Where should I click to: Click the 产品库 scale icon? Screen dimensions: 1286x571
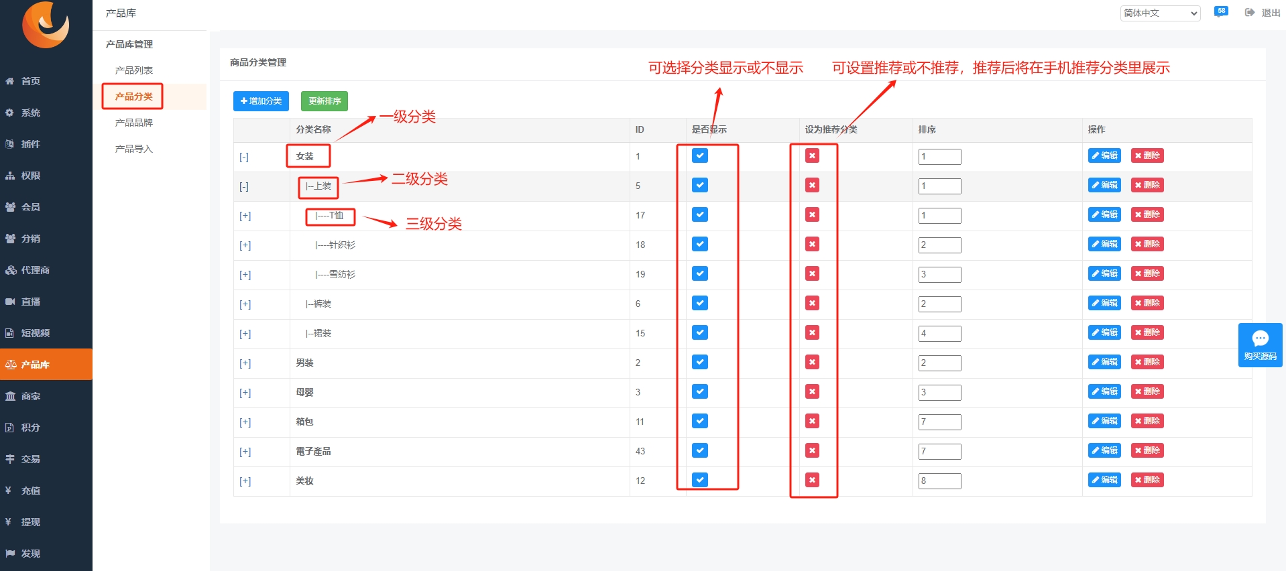click(x=10, y=365)
